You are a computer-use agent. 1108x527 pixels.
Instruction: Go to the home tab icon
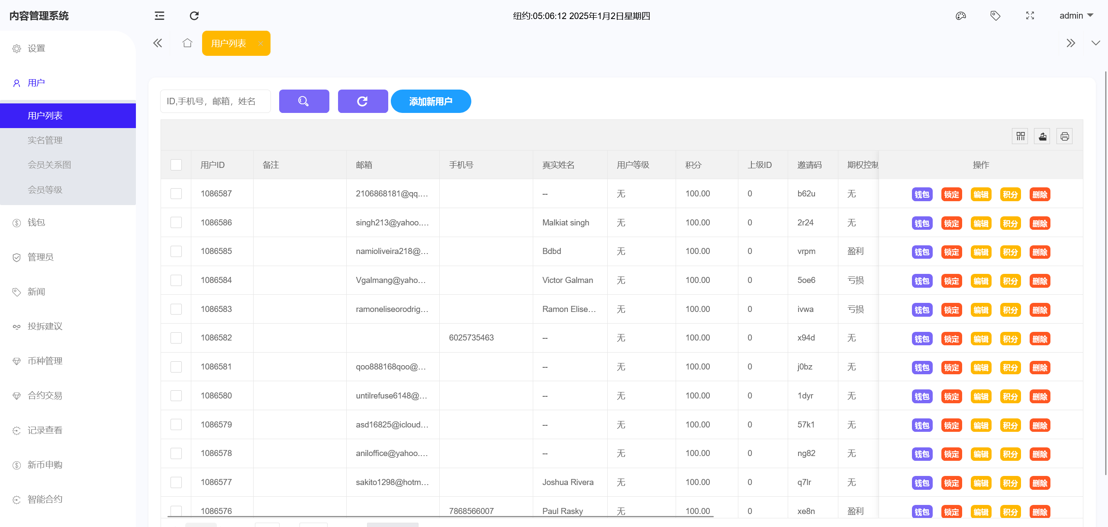click(187, 43)
